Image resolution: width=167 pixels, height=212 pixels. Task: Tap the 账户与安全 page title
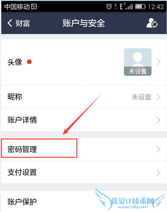(84, 23)
